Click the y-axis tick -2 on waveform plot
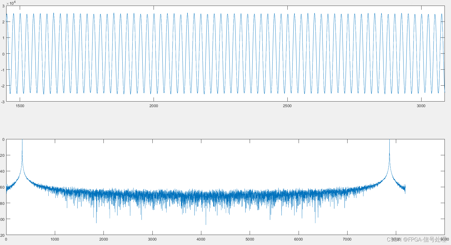Viewport: 451px width, 245px height. (x=3, y=86)
